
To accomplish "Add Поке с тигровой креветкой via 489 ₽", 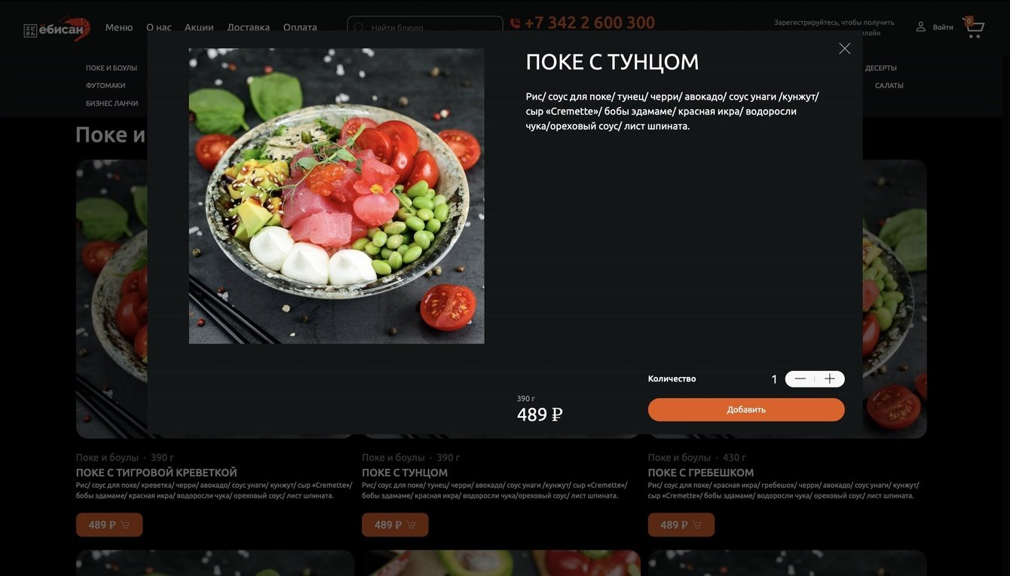I will tap(109, 525).
